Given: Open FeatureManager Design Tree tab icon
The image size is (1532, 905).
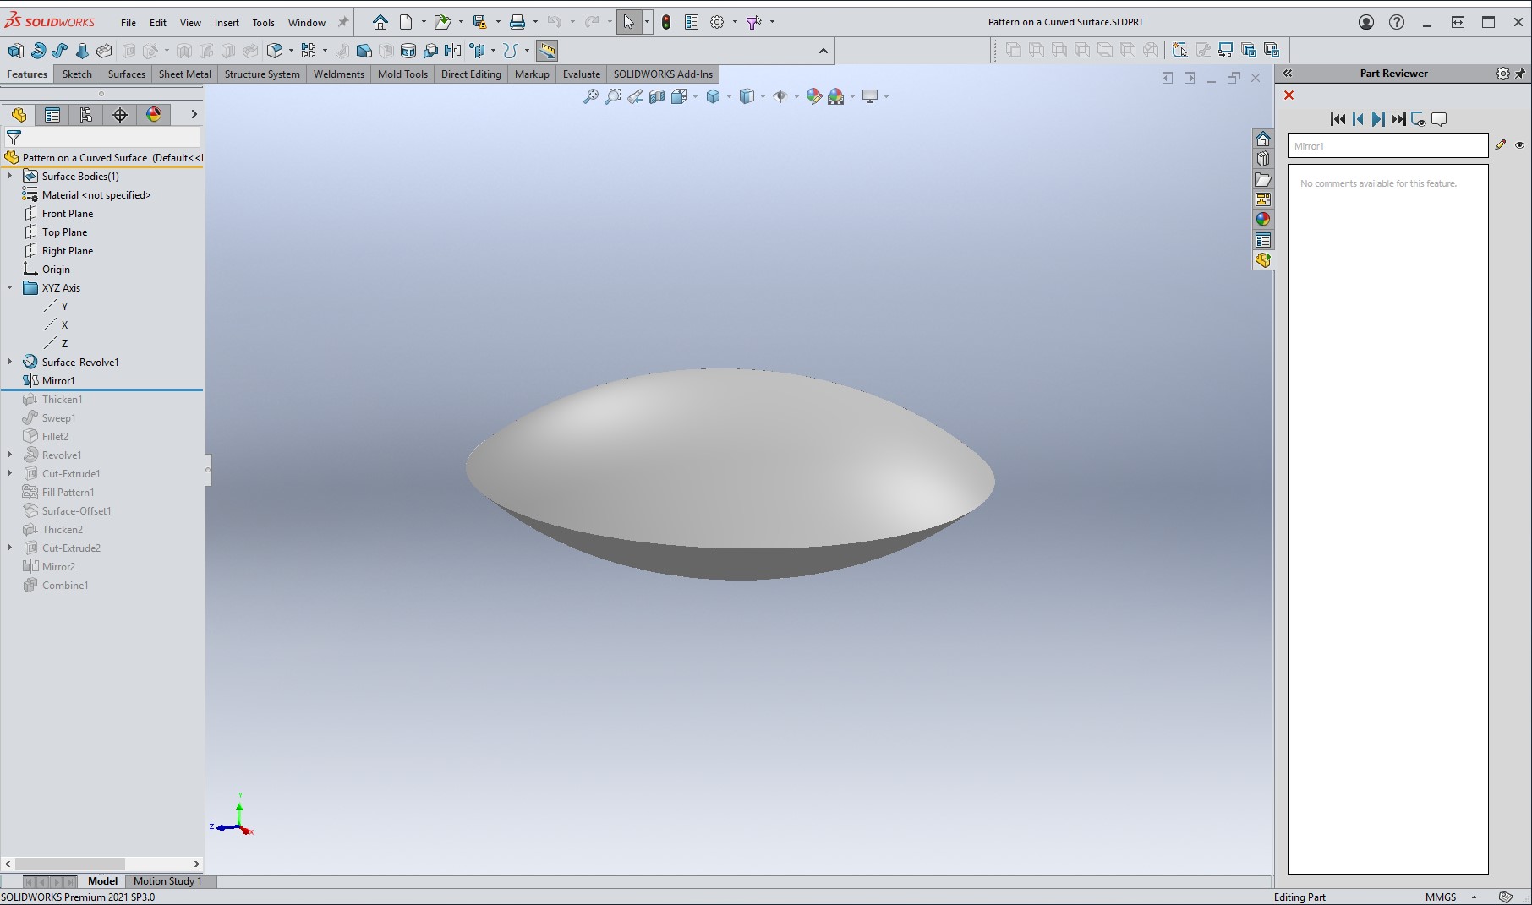Looking at the screenshot, I should point(19,115).
